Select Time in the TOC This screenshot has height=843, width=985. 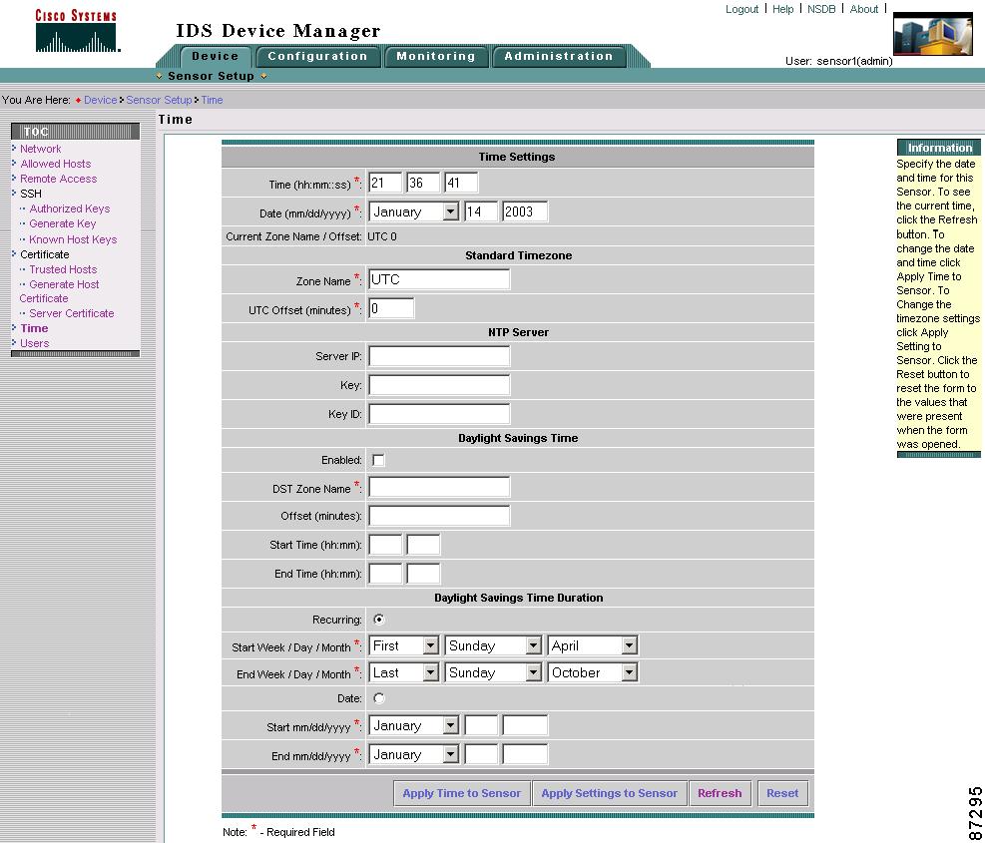pos(34,328)
